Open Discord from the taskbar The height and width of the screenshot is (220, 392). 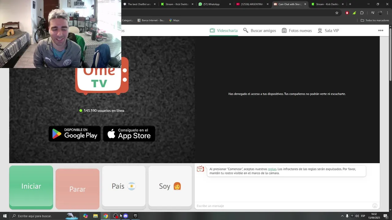(126, 216)
